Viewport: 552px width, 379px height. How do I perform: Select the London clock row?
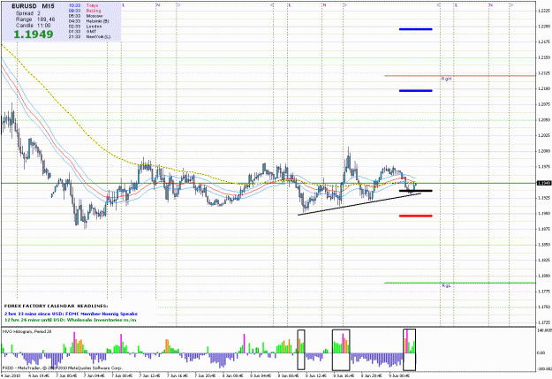click(x=85, y=27)
